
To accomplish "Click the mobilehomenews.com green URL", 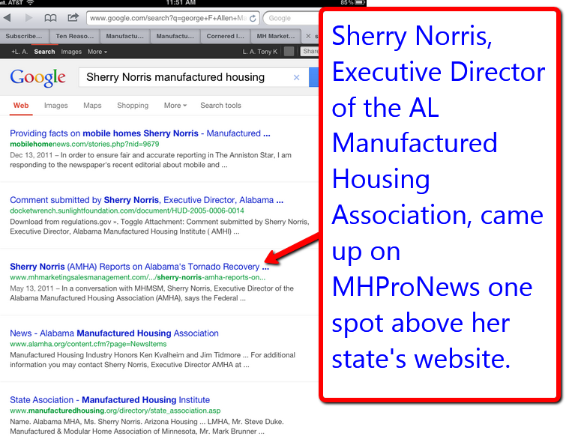I will tap(85, 145).
